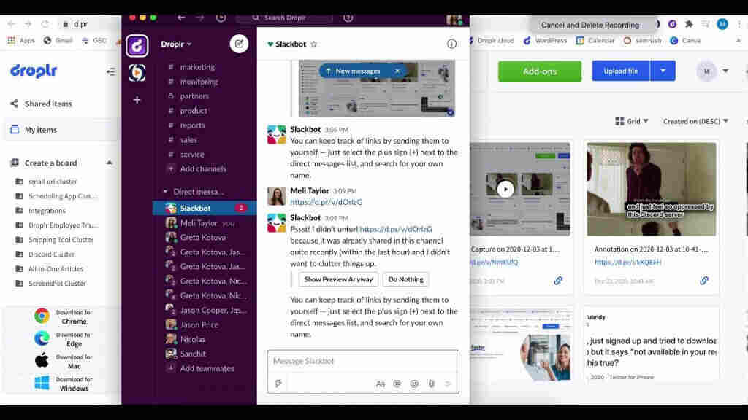Click in the Message Slackbot input field
The image size is (748, 420).
(363, 362)
